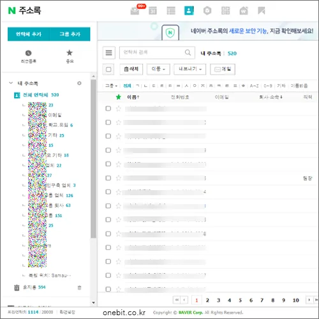This screenshot has height=319, width=319.
Task: Go to next page arrow
Action: (309, 300)
